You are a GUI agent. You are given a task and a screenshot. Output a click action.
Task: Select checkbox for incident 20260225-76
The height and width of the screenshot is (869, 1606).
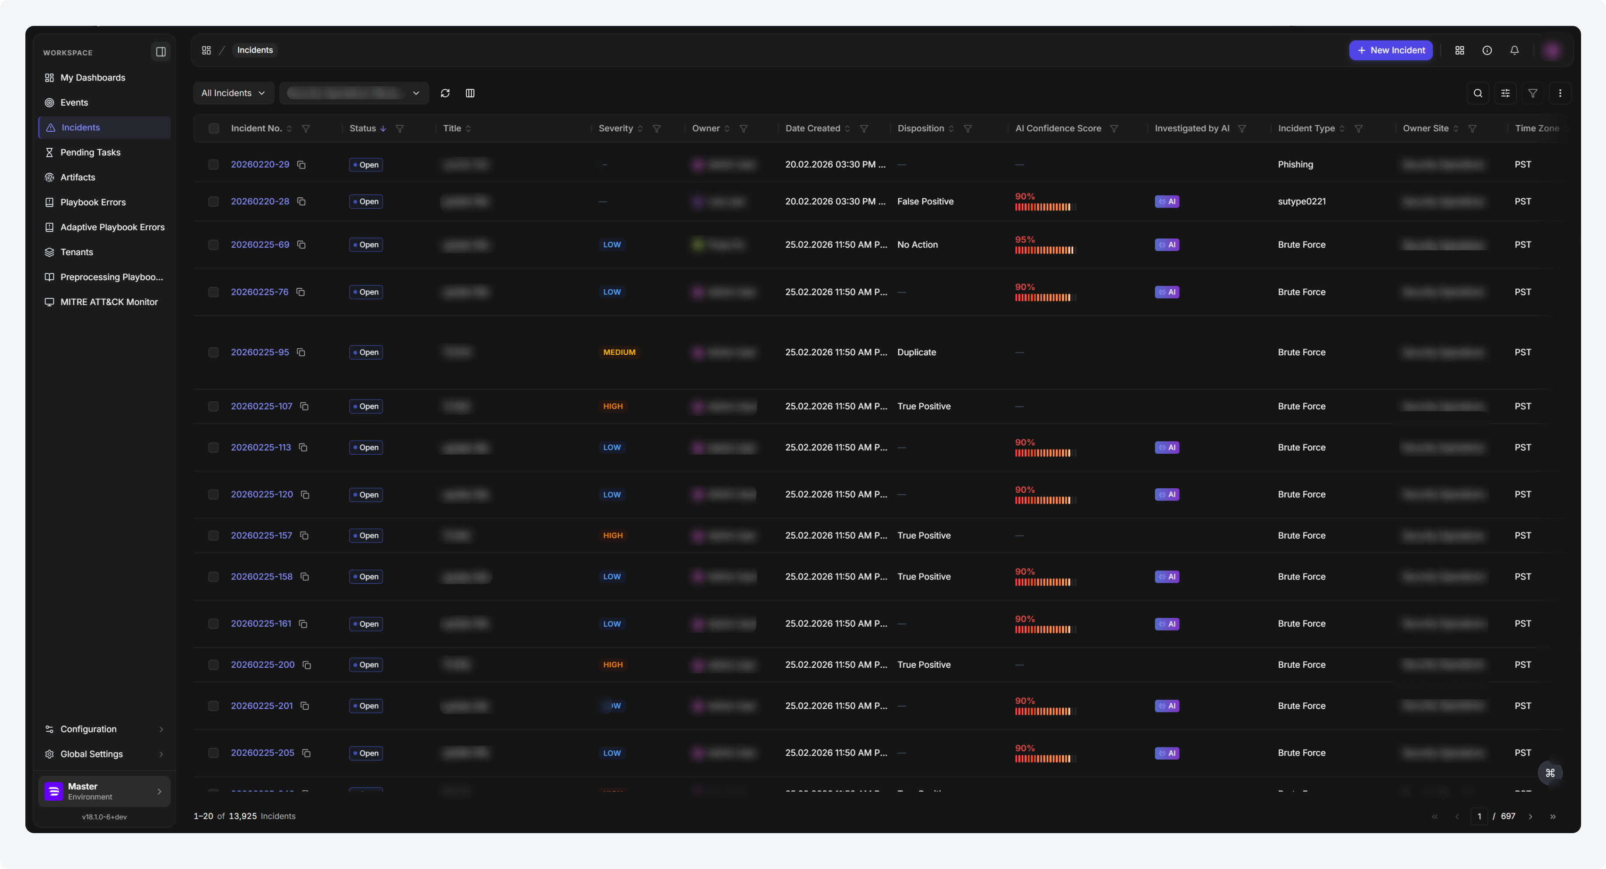click(213, 292)
